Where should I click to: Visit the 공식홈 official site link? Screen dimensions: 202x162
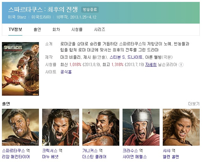pyautogui.click(x=66, y=72)
